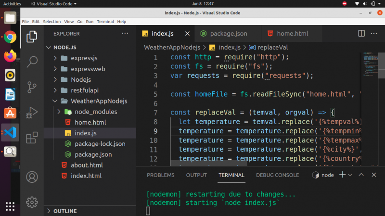Close the index.js editor tab
The height and width of the screenshot is (216, 385).
point(187,33)
